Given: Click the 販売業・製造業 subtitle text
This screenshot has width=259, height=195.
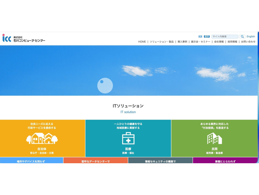Looking at the screenshot, I should point(214,153).
